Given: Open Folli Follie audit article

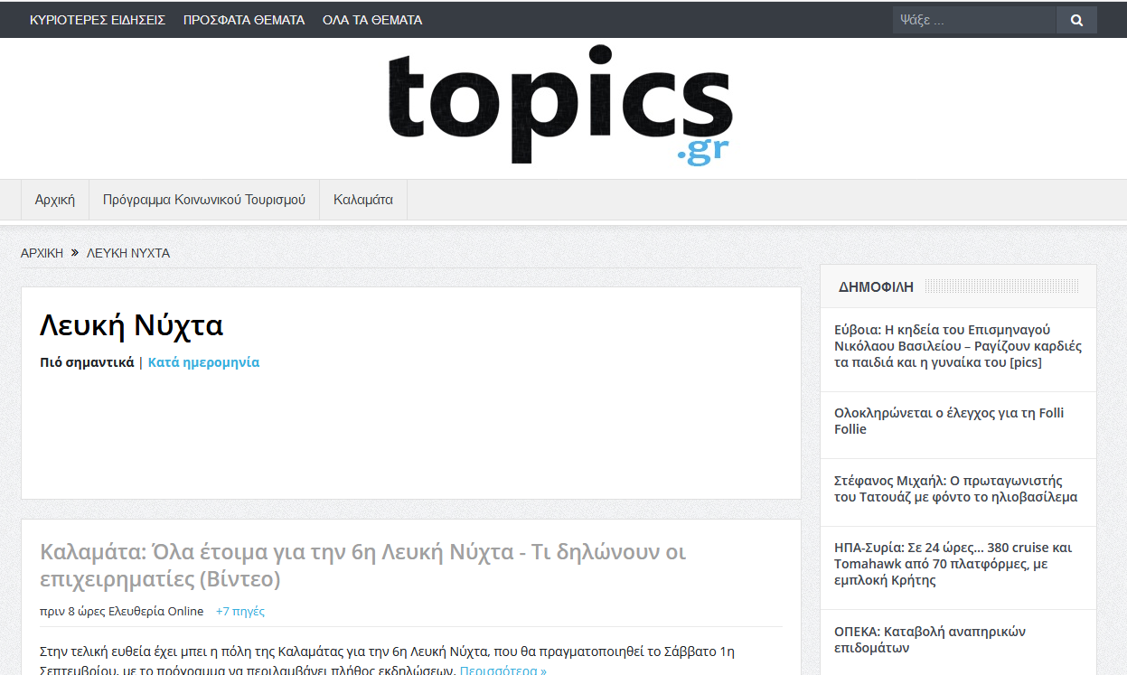Looking at the screenshot, I should click(x=949, y=421).
